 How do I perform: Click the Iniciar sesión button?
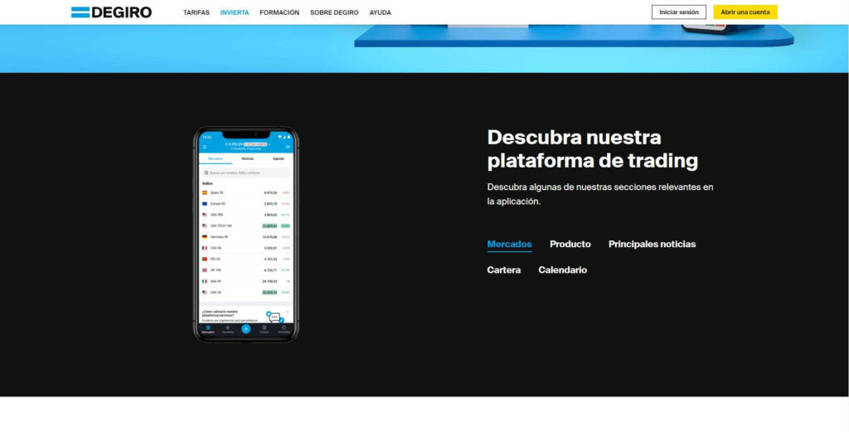pos(679,12)
